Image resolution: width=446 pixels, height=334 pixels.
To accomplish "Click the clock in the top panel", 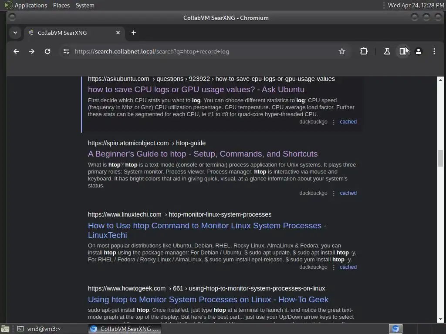I will 416,5.
